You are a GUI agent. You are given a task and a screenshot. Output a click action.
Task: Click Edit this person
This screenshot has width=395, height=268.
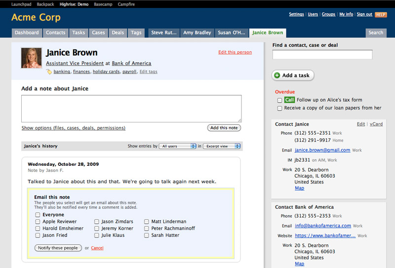(235, 52)
